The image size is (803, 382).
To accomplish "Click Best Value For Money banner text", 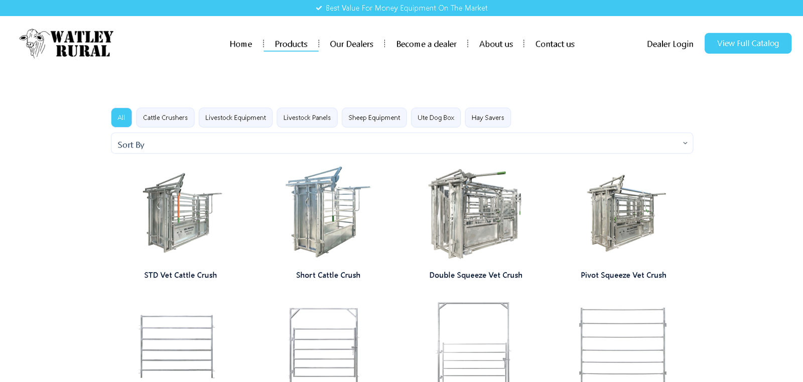I will click(x=407, y=8).
